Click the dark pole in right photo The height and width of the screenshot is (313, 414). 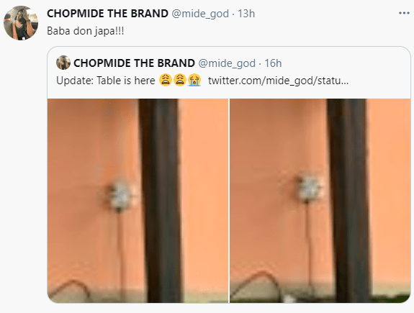(348, 201)
